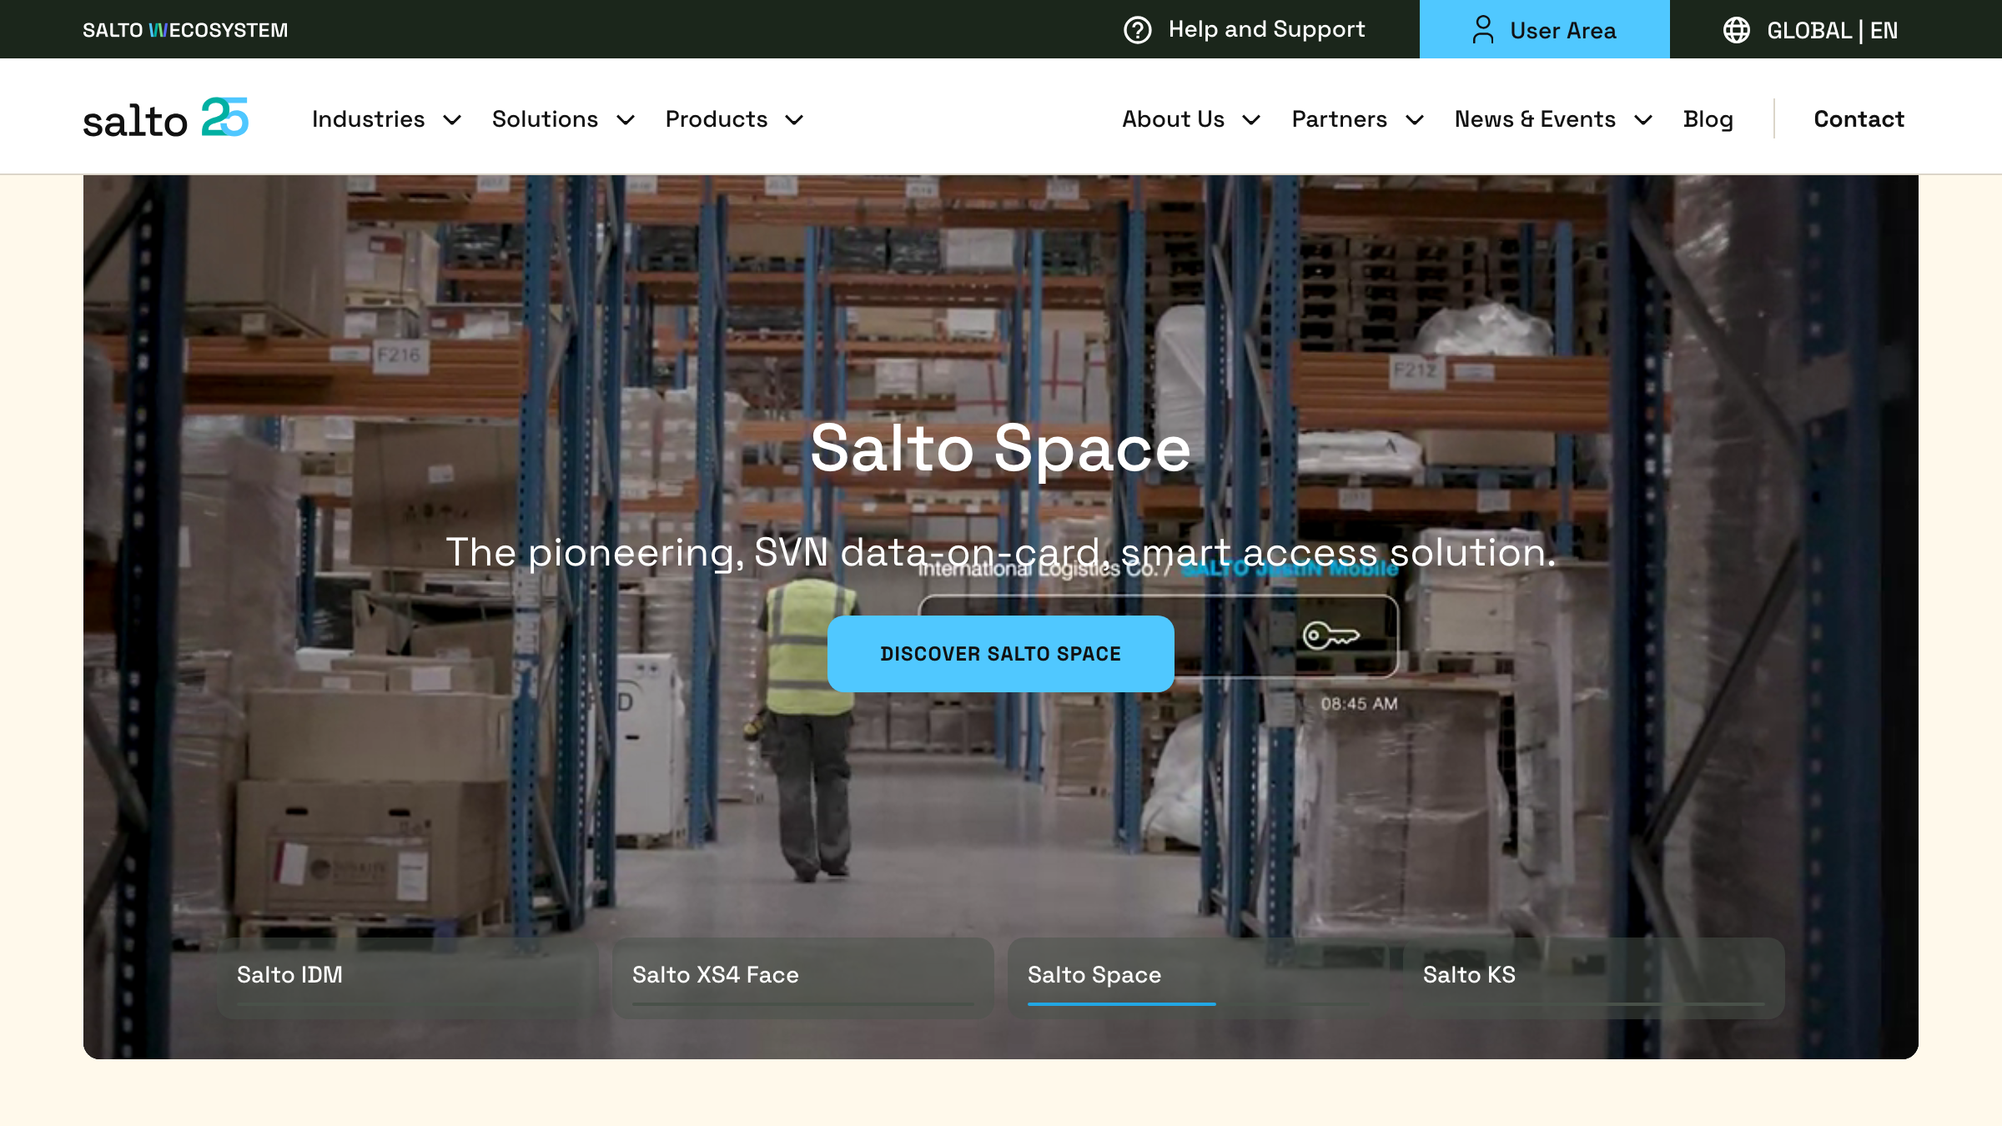Switch hero slide to Salto XS4 Face
This screenshot has width=2002, height=1126.
802,978
